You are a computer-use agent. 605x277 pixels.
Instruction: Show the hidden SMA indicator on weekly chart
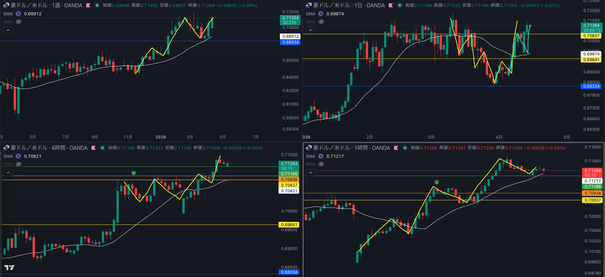pos(19,22)
